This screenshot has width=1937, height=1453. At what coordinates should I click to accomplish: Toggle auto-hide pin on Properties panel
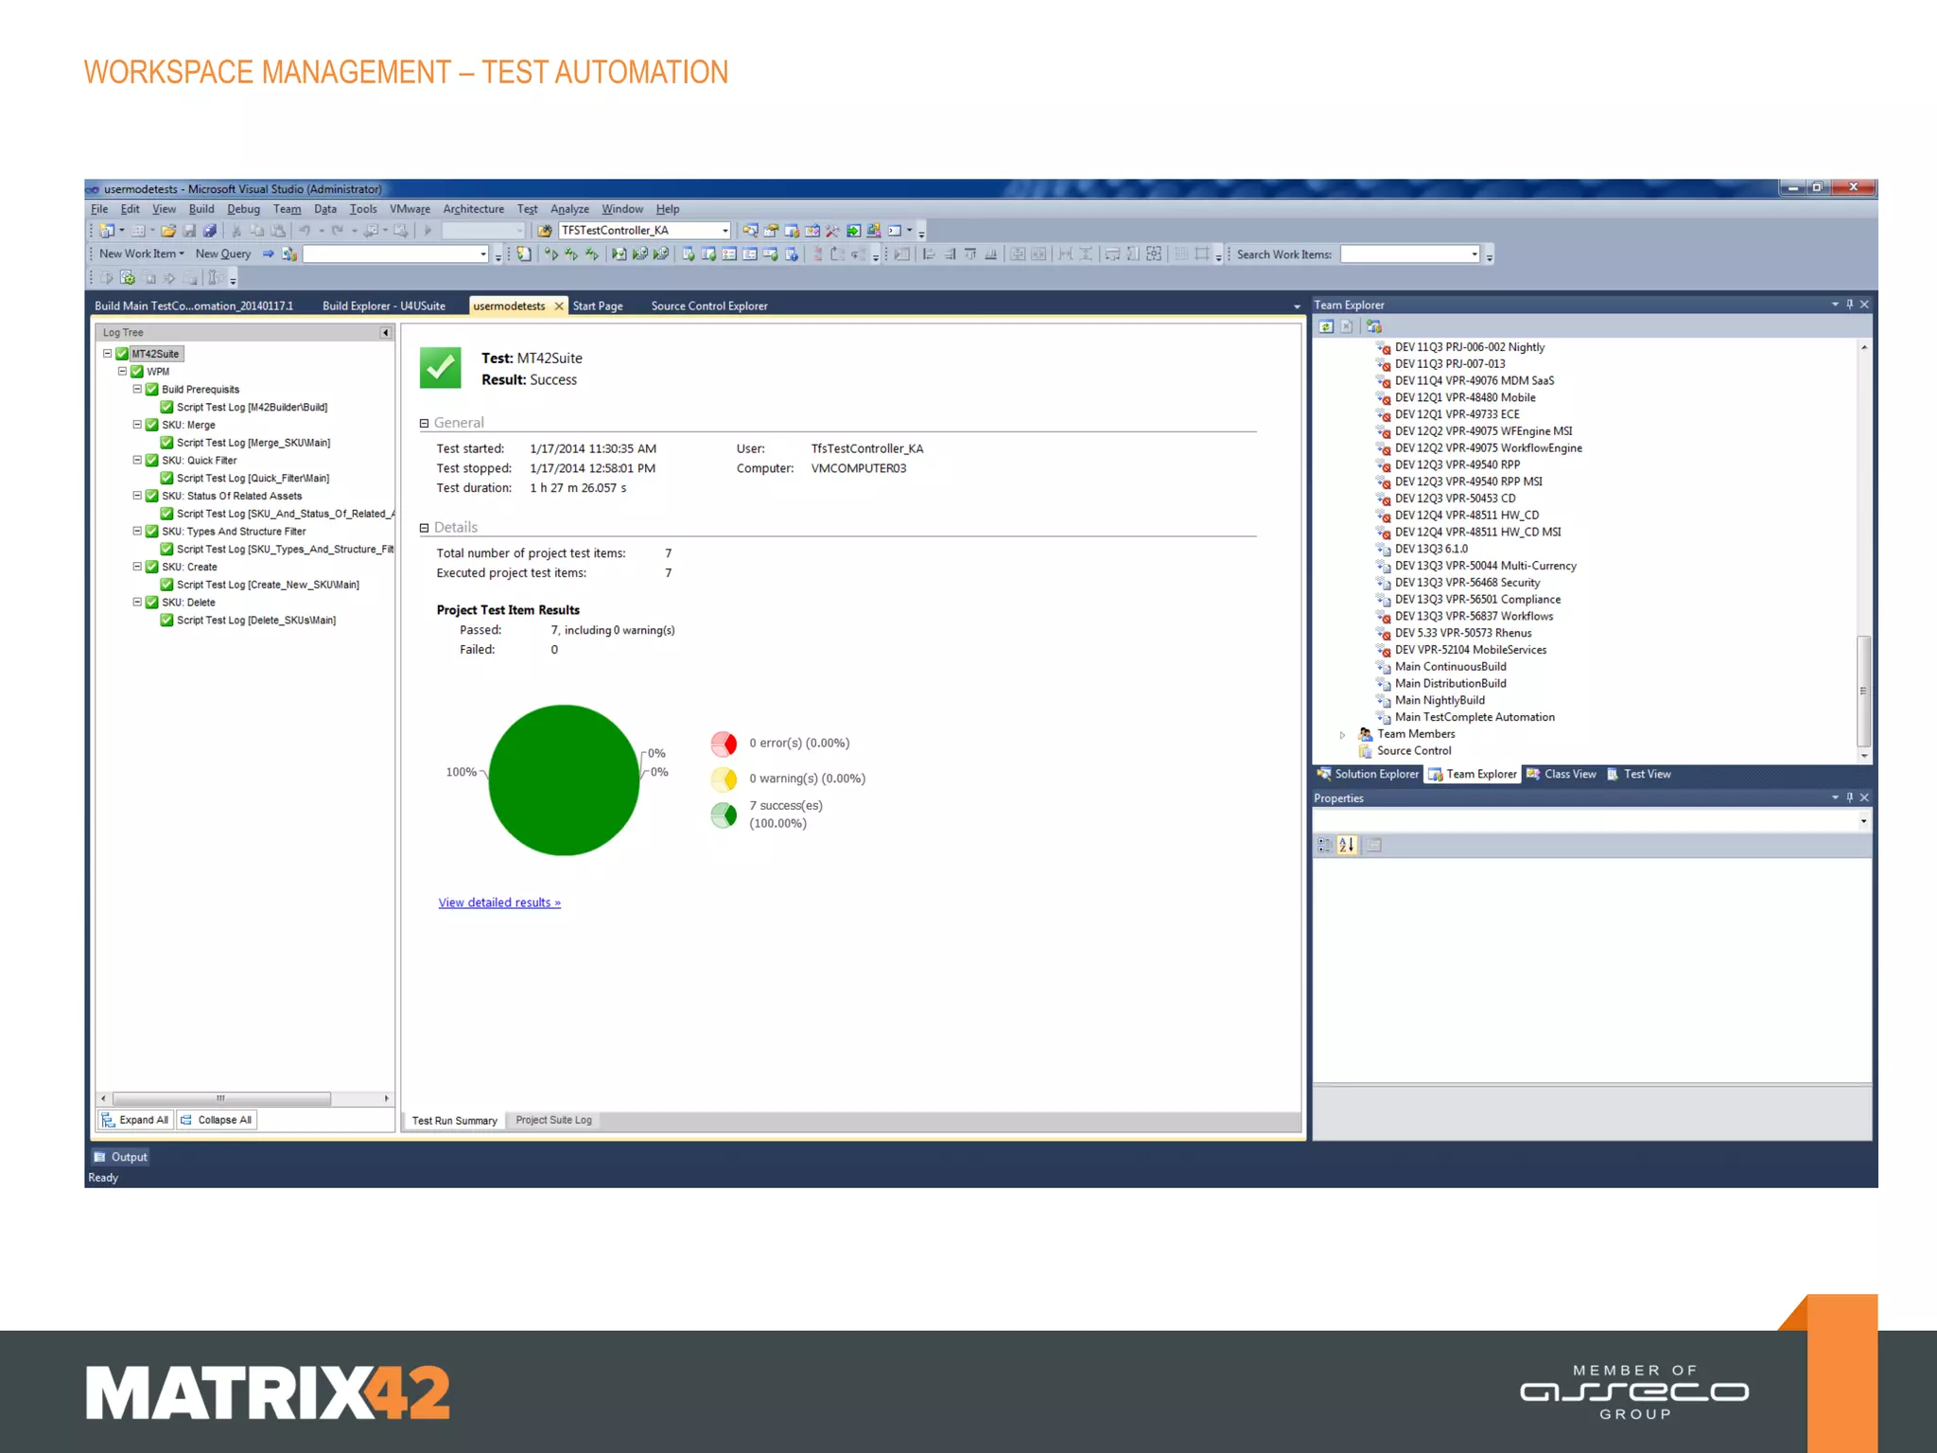click(1849, 798)
